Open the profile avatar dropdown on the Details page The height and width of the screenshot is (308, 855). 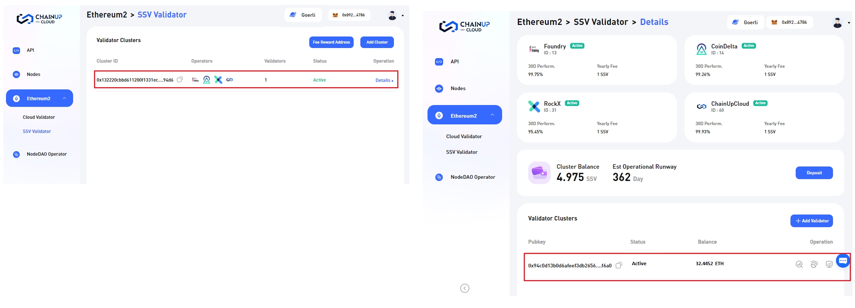(841, 23)
